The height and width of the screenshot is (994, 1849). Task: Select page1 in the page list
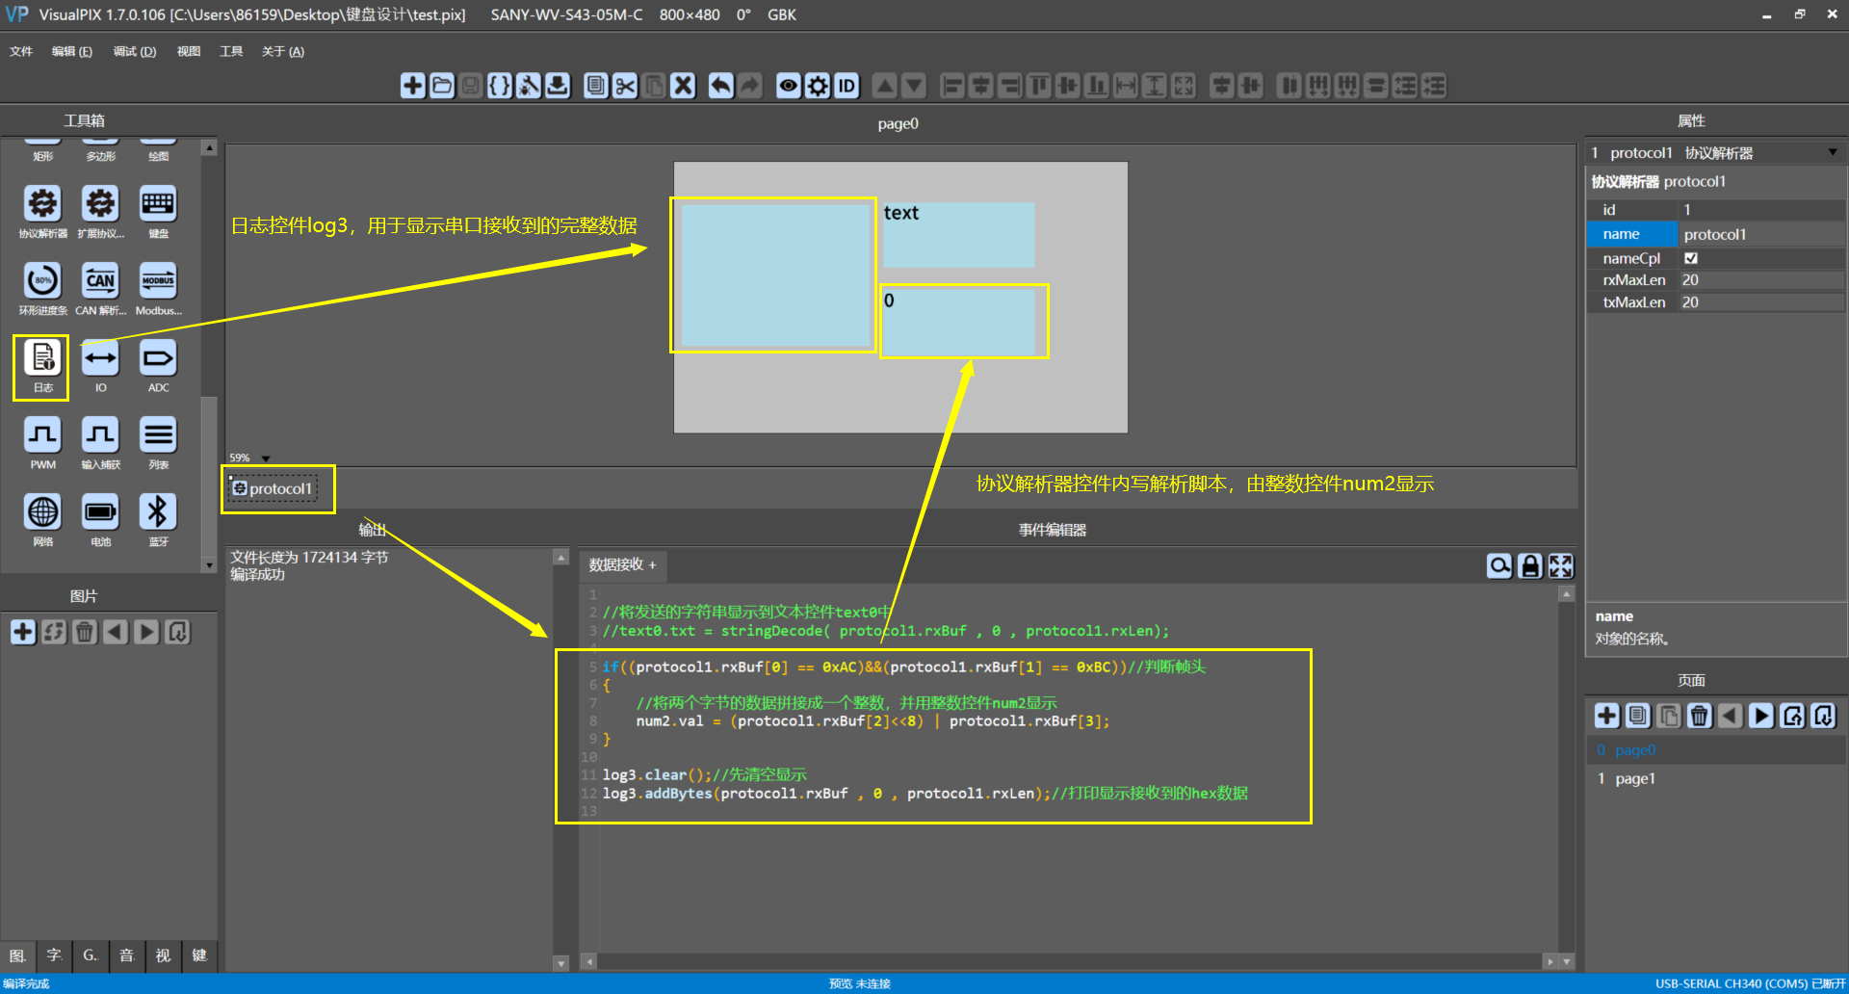point(1716,778)
